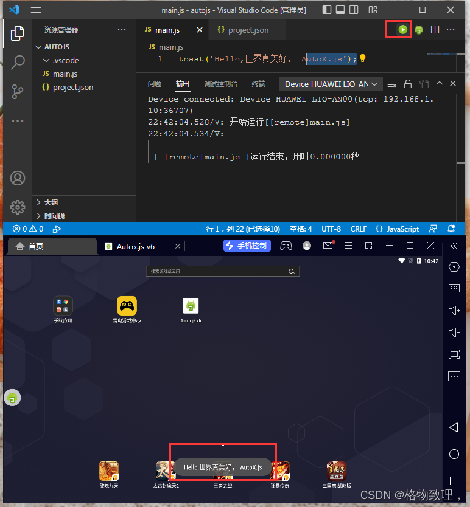Toggle the secondary side bar layout
Viewport: 470px width, 507px height.
[354, 10]
